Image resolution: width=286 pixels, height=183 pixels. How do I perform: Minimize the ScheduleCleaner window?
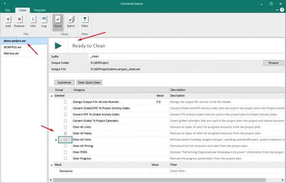click(262, 4)
